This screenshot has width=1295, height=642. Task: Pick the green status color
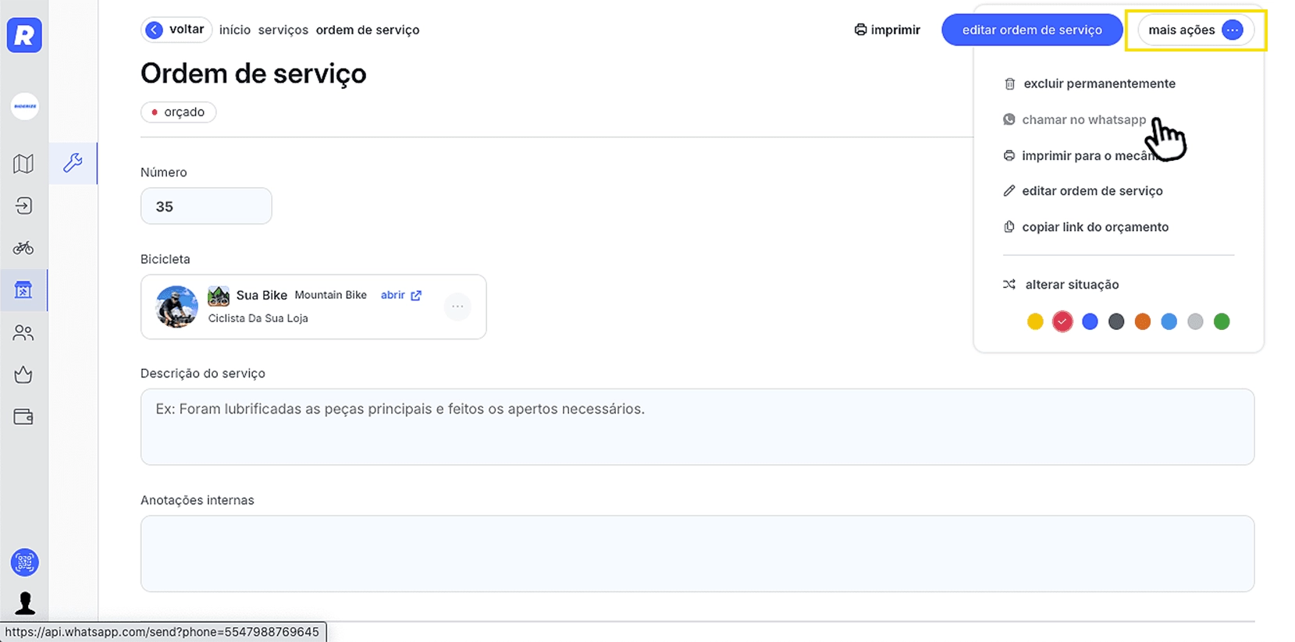(x=1222, y=321)
